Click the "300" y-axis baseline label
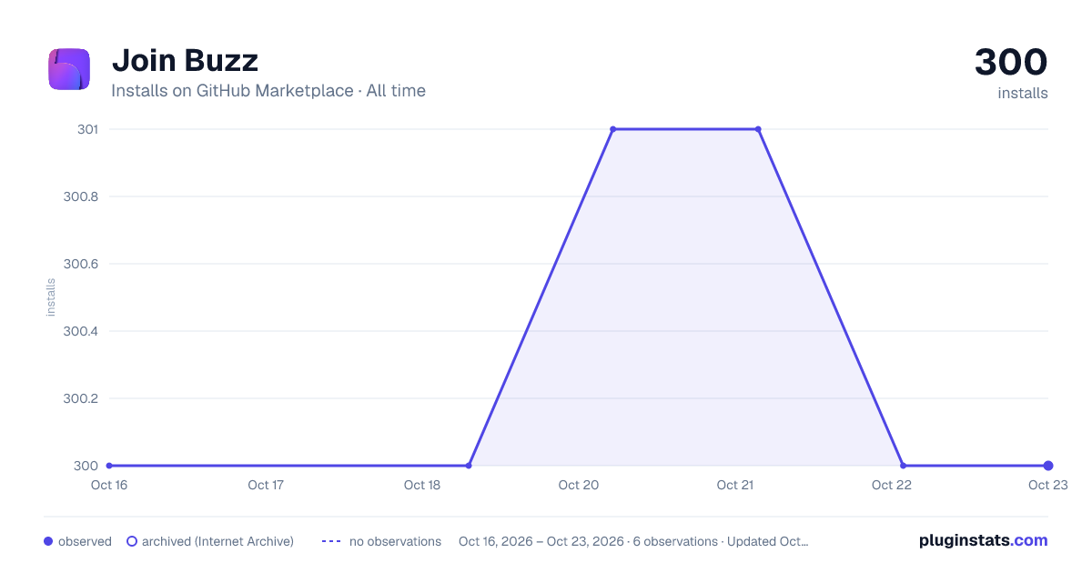Image resolution: width=1092 pixels, height=573 pixels. 86,466
